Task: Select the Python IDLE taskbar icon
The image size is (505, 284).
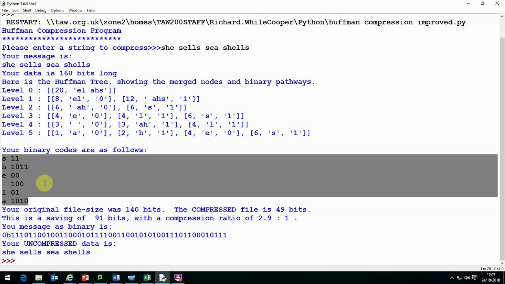Action: pyautogui.click(x=163, y=278)
